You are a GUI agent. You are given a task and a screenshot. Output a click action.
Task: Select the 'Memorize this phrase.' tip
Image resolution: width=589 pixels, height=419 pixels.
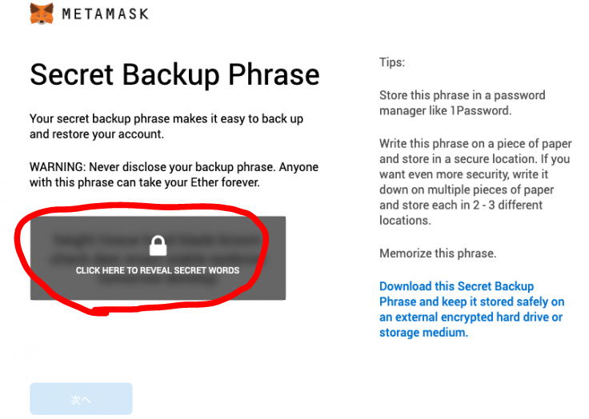click(438, 253)
